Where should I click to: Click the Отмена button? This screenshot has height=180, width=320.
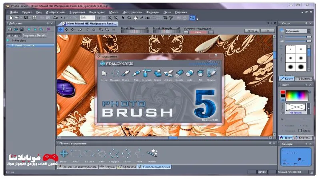pyautogui.click(x=252, y=31)
